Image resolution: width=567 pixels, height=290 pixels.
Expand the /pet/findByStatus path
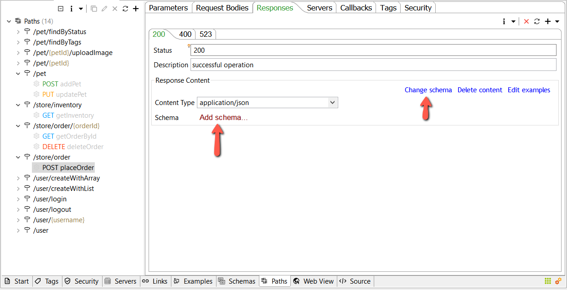click(x=18, y=32)
